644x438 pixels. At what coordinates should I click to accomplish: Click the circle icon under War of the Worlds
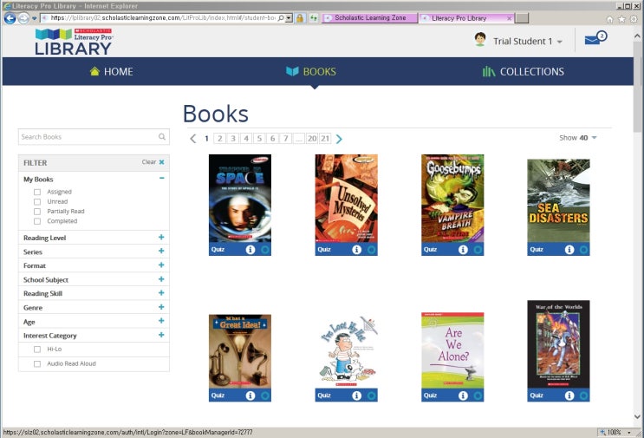583,396
